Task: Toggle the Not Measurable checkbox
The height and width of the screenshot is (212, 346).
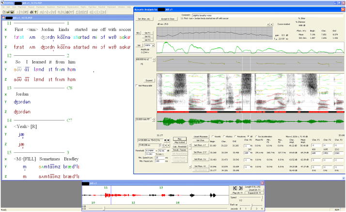Action: [137, 85]
